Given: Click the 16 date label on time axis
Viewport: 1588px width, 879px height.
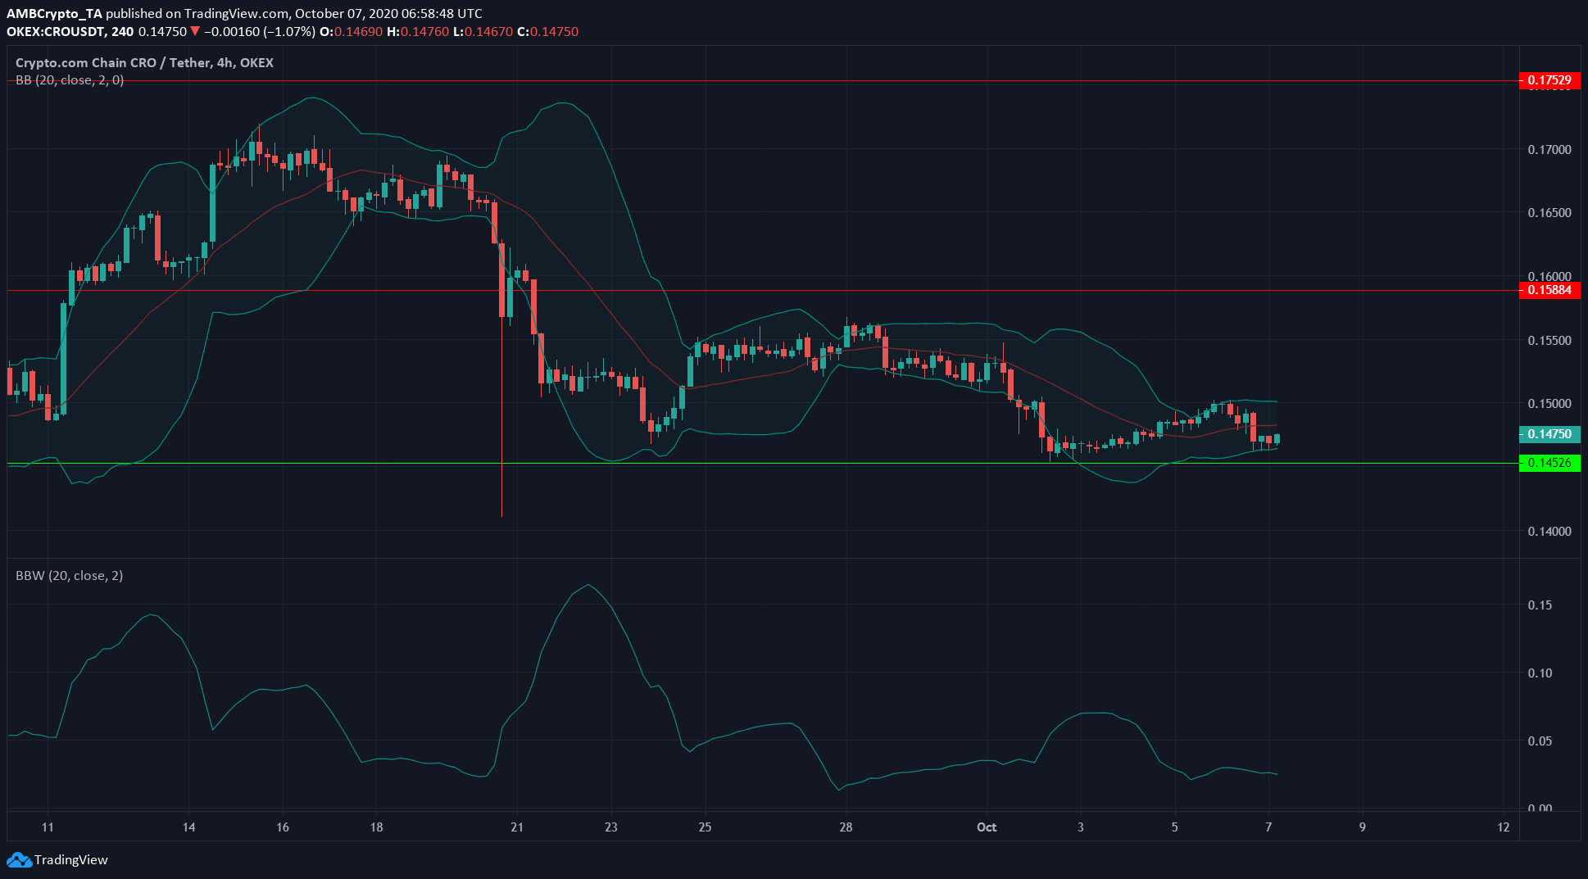Looking at the screenshot, I should click(x=283, y=827).
